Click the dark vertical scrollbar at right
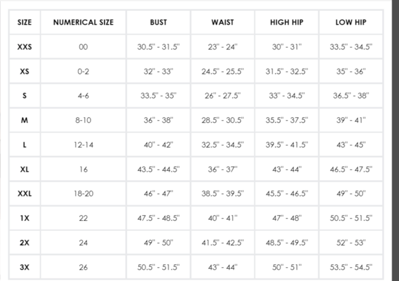 coord(395,140)
